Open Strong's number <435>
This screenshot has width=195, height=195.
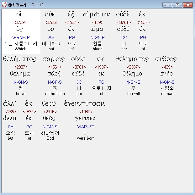(167, 67)
